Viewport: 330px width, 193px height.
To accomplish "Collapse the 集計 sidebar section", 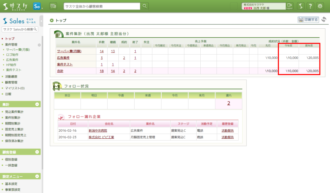I will (37, 104).
